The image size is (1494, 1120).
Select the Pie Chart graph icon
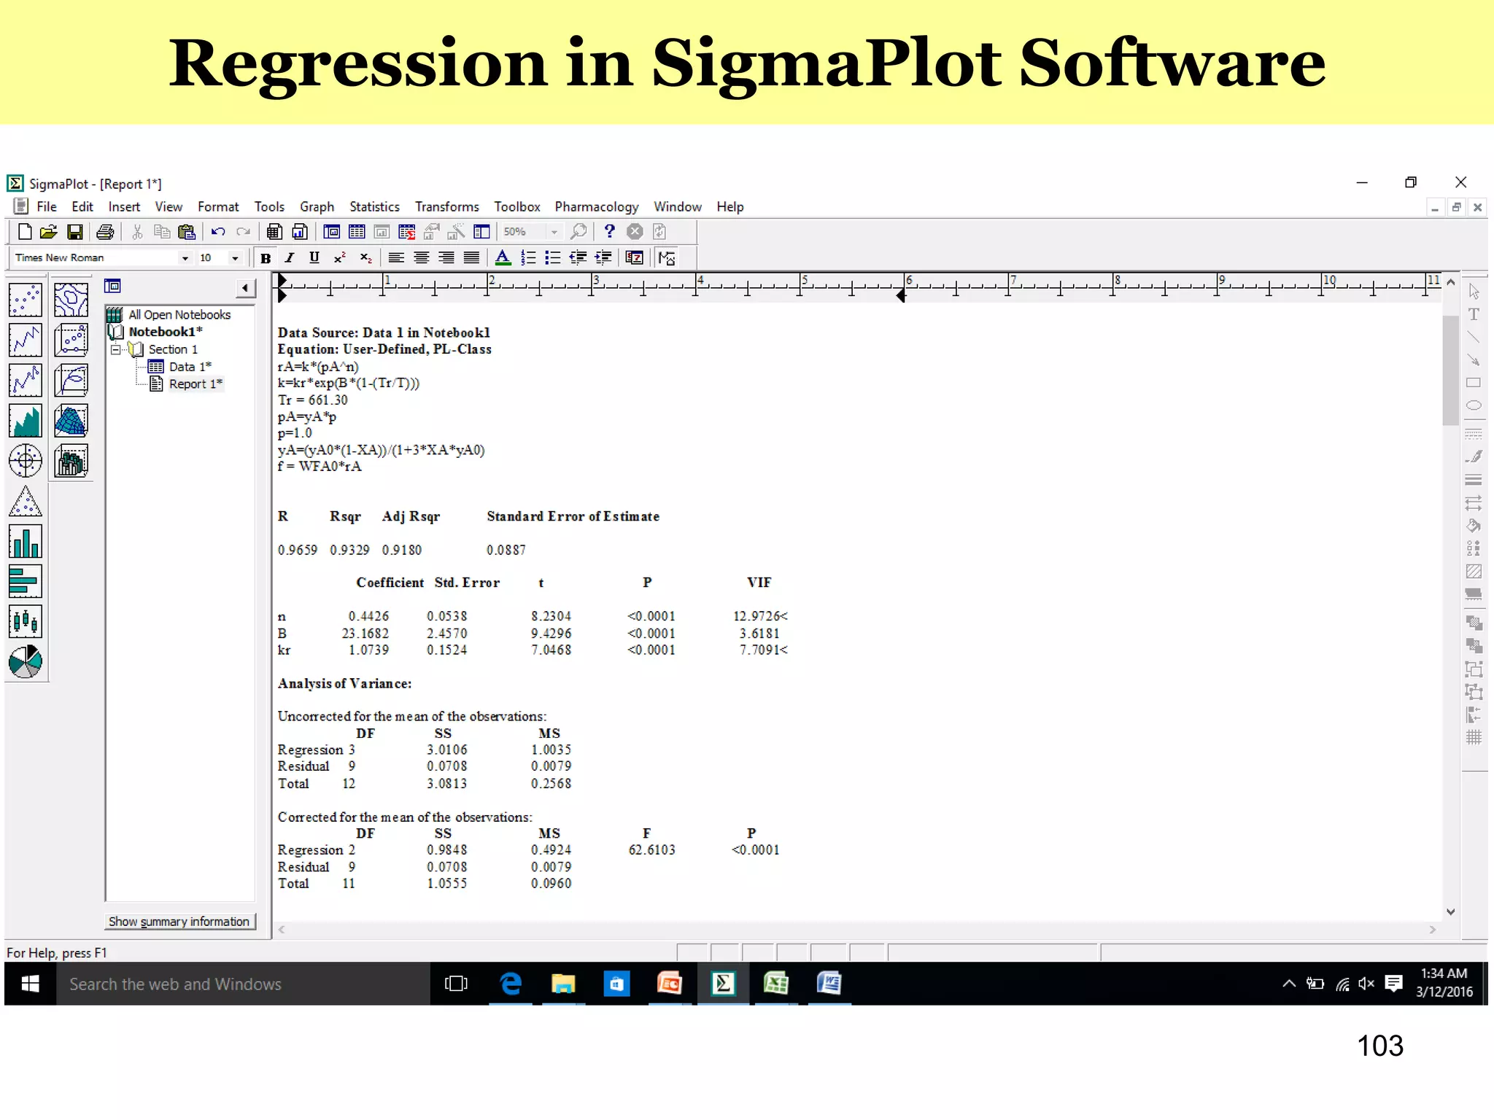click(x=26, y=662)
